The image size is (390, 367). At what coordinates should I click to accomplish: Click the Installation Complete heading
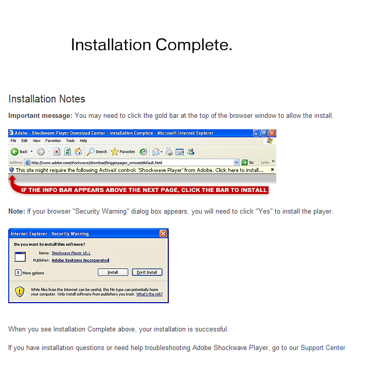(x=151, y=45)
